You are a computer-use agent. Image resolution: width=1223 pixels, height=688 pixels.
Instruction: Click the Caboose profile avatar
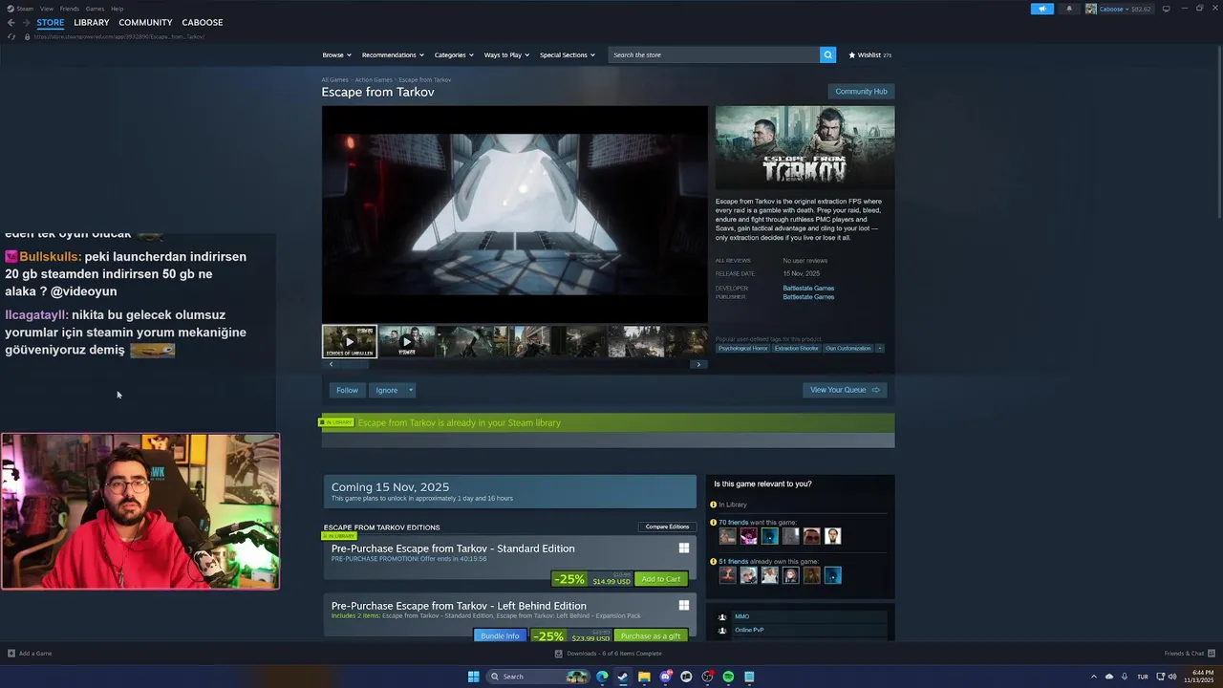click(x=1091, y=9)
